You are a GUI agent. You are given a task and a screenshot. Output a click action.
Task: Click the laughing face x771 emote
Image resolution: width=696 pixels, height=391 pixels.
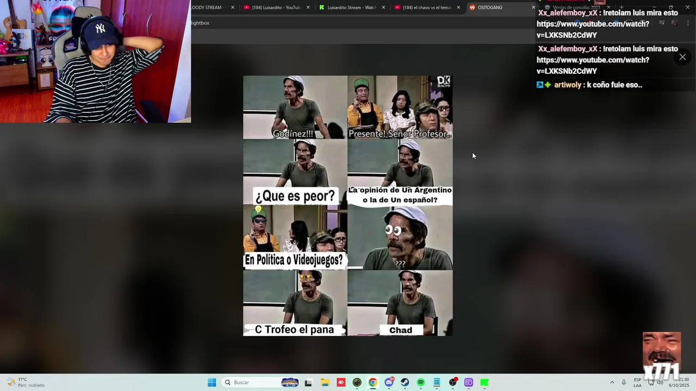tap(662, 356)
